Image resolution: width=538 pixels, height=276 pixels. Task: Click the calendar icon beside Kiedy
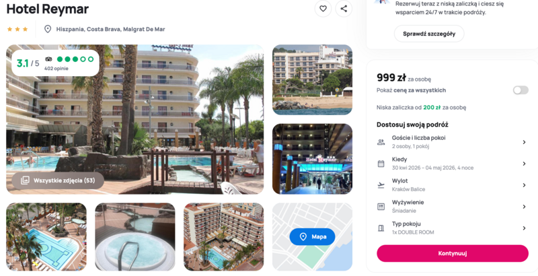(x=381, y=164)
